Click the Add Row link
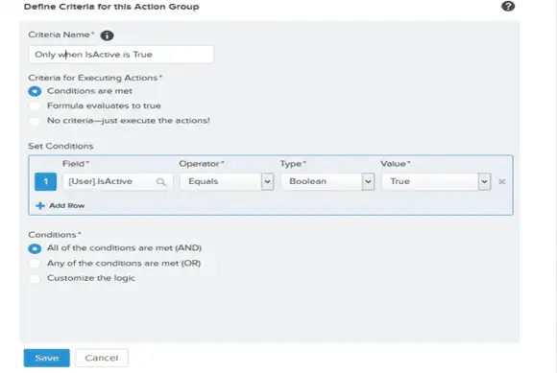Image resolution: width=557 pixels, height=373 pixels. [x=67, y=205]
